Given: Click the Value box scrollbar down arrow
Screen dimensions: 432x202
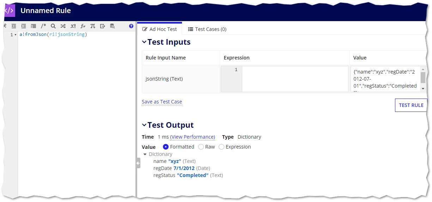Looking at the screenshot, I should [x=423, y=89].
